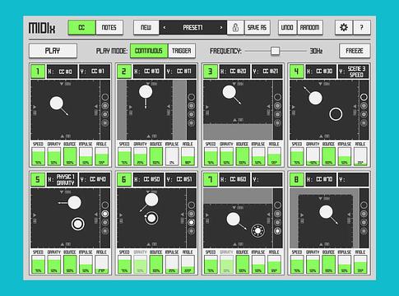Click the BOUNCE bar of pad 8
The height and width of the screenshot is (296, 399).
[328, 265]
